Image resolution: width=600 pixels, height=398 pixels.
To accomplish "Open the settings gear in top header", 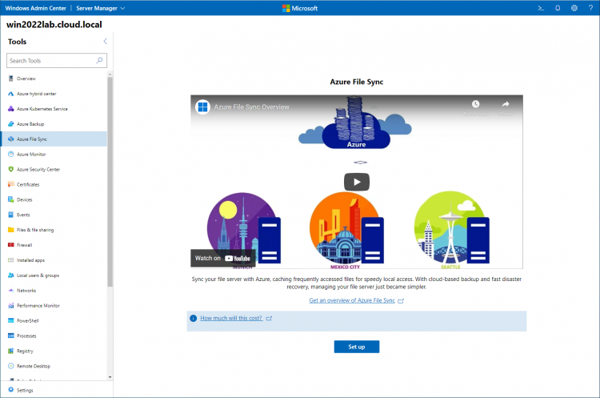I will (574, 8).
